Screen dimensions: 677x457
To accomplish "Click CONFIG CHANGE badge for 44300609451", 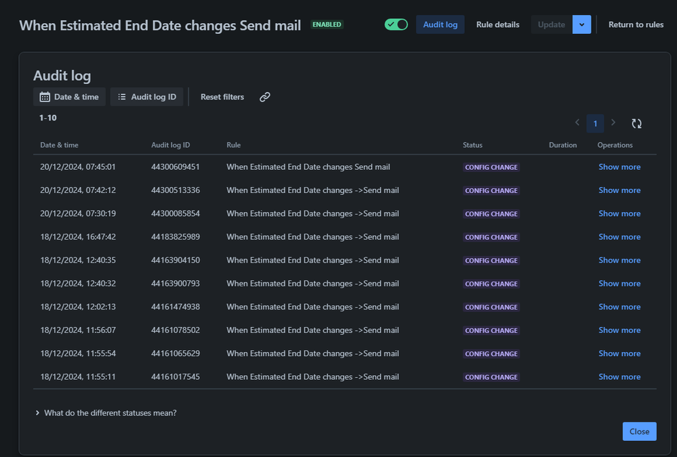I will pyautogui.click(x=491, y=167).
